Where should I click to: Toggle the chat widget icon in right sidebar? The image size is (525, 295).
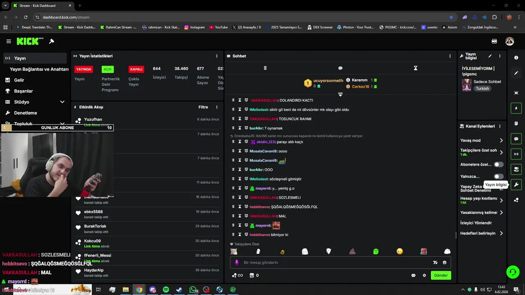click(516, 139)
